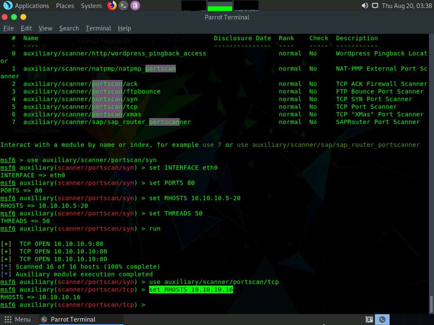
Task: Open the Edit menu
Action: point(26,28)
